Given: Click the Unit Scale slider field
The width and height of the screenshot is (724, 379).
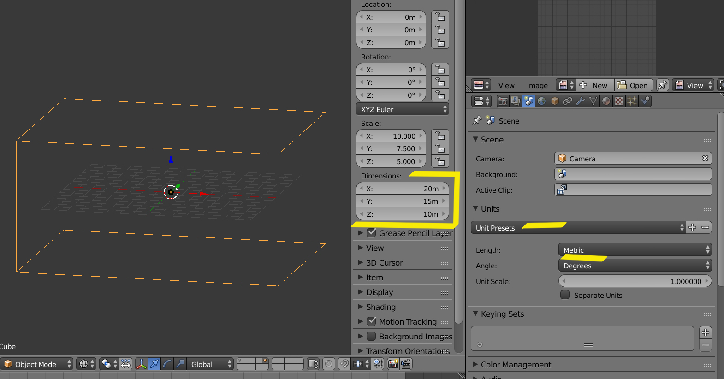Looking at the screenshot, I should (x=635, y=281).
